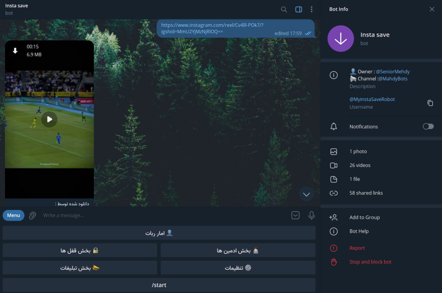
Task: Copy the @MyinstaSaveRobot username
Action: pyautogui.click(x=430, y=103)
